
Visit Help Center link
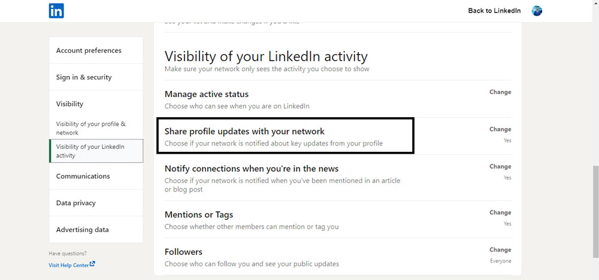tap(69, 264)
